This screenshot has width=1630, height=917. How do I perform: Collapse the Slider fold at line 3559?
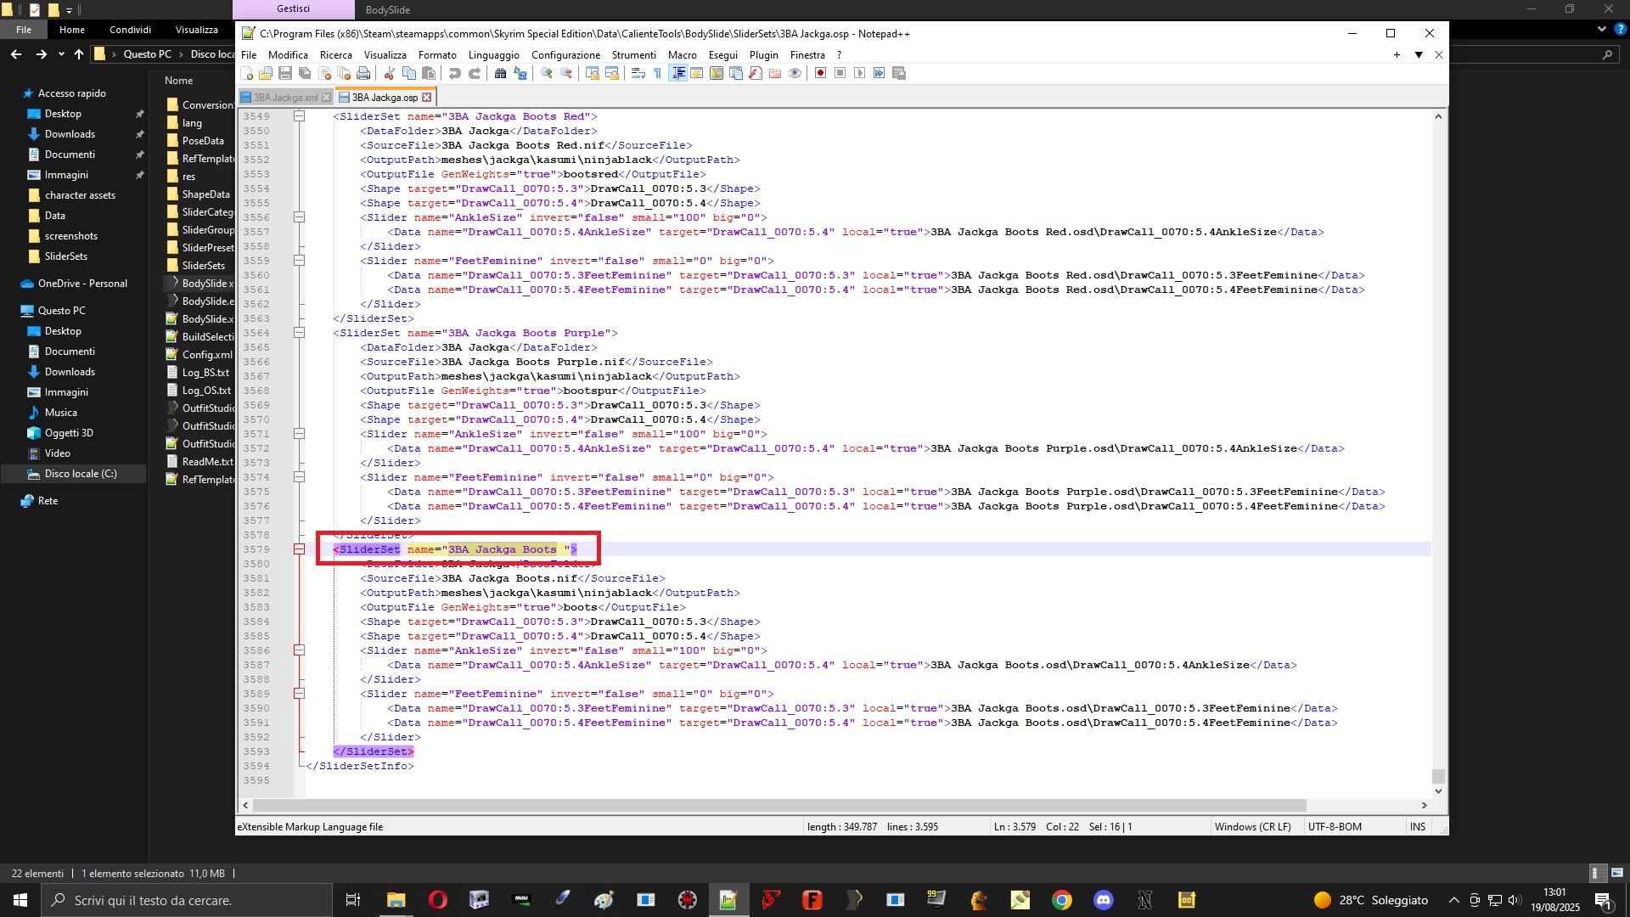tap(299, 261)
